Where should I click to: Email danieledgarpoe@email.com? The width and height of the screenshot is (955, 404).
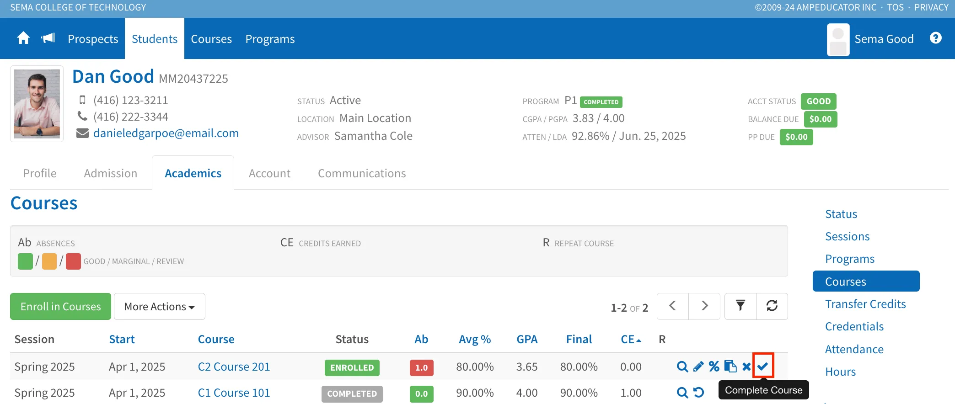point(166,133)
